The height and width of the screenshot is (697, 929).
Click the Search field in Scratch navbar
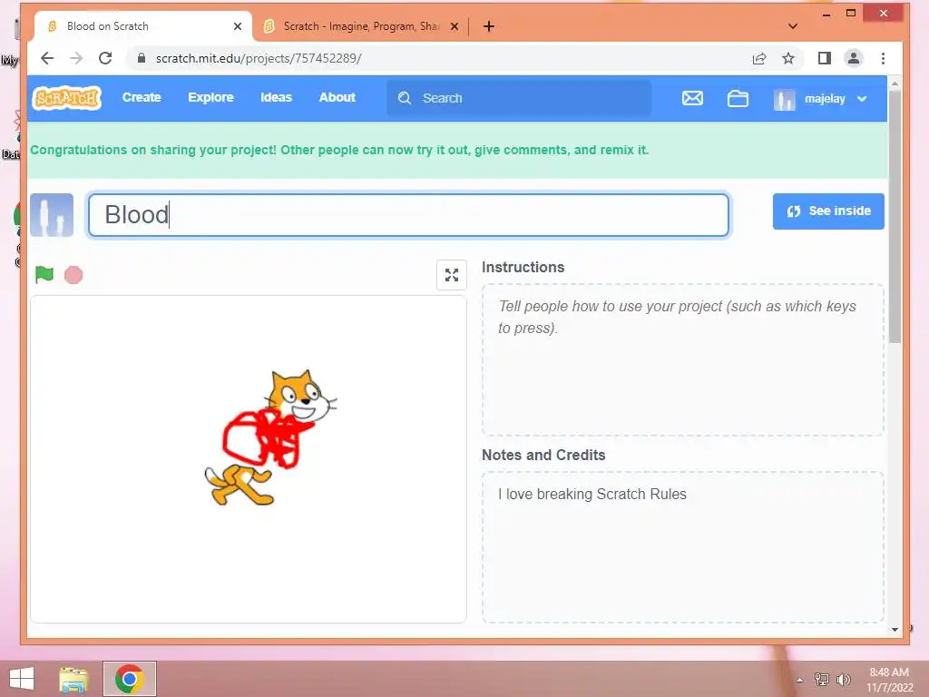pos(519,98)
